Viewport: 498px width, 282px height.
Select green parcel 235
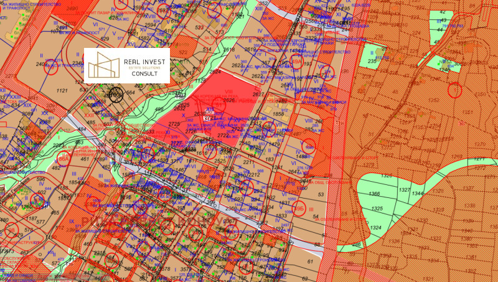(x=372, y=61)
